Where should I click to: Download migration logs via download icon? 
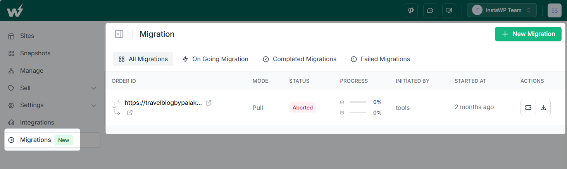pyautogui.click(x=543, y=108)
